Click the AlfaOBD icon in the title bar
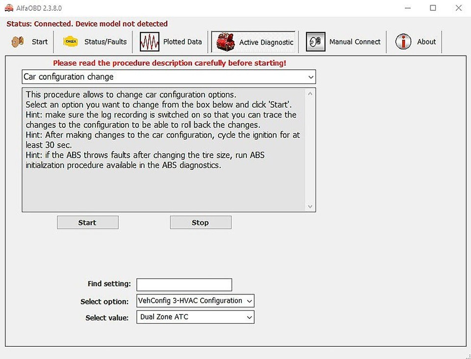The height and width of the screenshot is (359, 471). click(x=8, y=8)
